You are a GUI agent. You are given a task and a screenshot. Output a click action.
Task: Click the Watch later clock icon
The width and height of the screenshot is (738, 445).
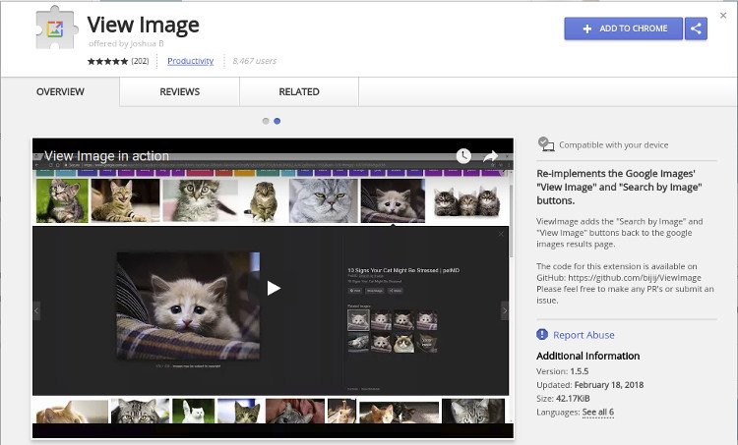click(x=463, y=155)
